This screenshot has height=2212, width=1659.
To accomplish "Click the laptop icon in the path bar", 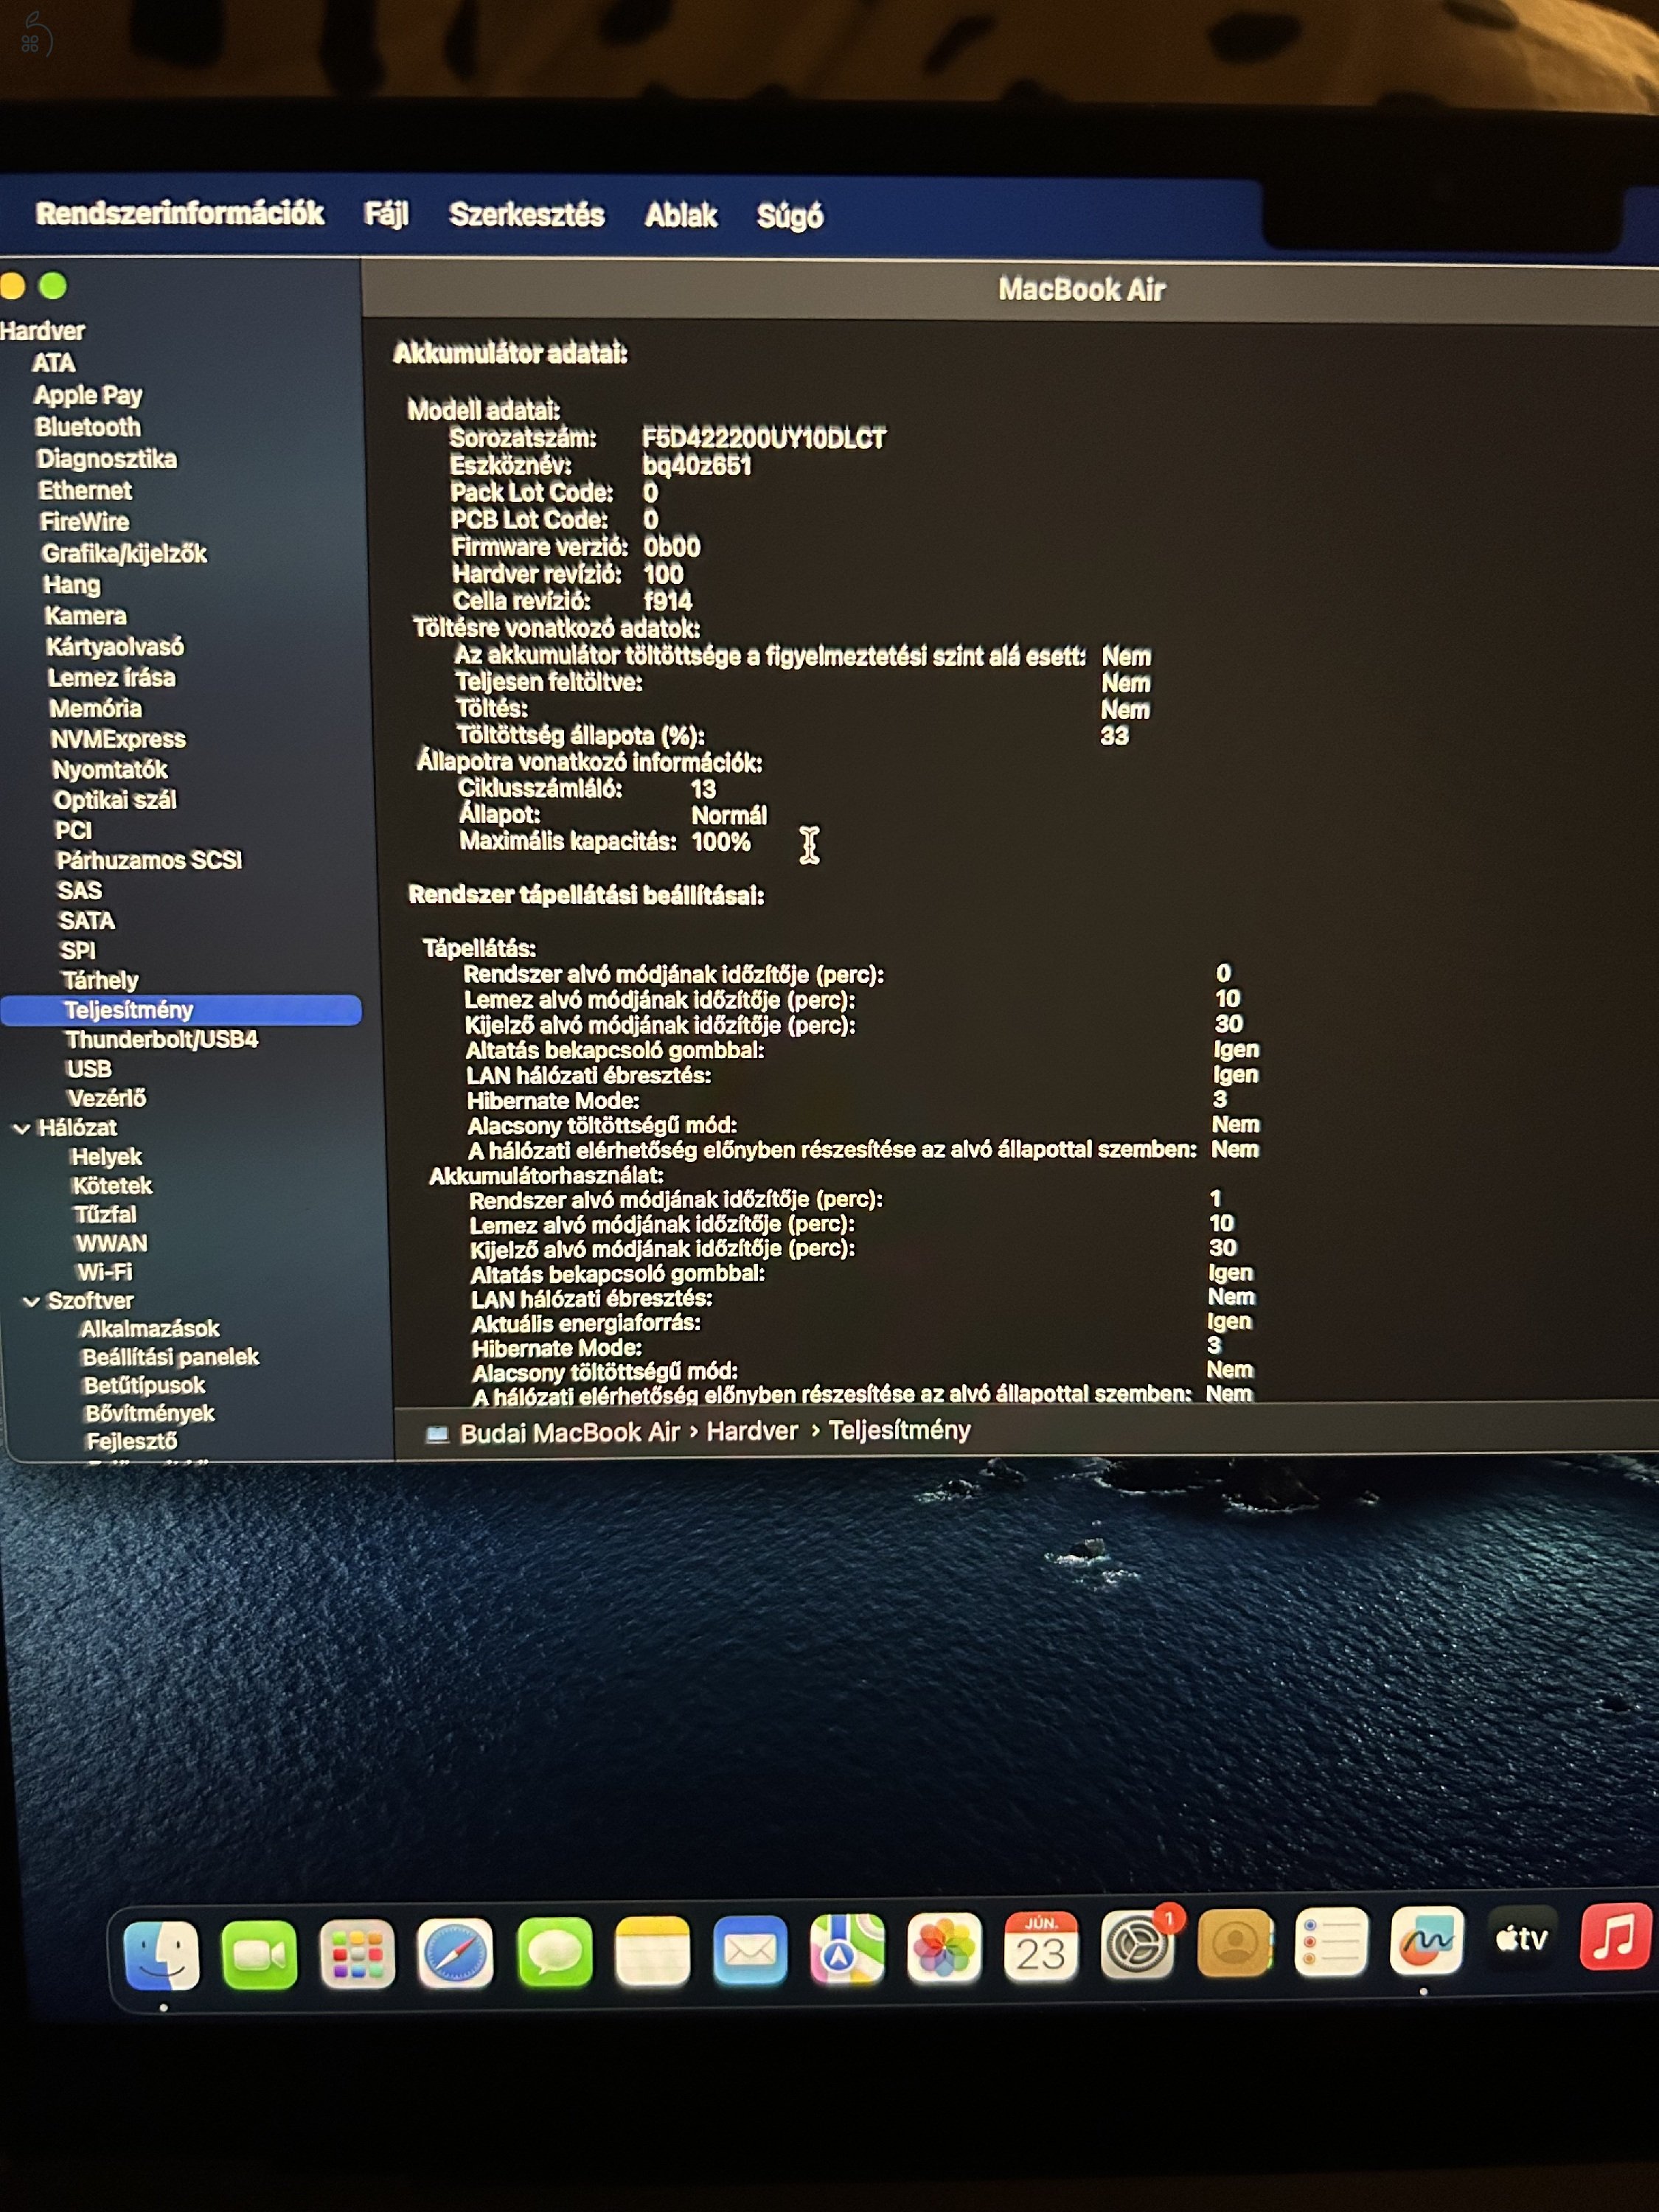I will (437, 1435).
